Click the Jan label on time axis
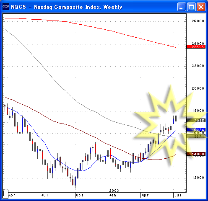This screenshot has height=201, width=208. [113, 195]
